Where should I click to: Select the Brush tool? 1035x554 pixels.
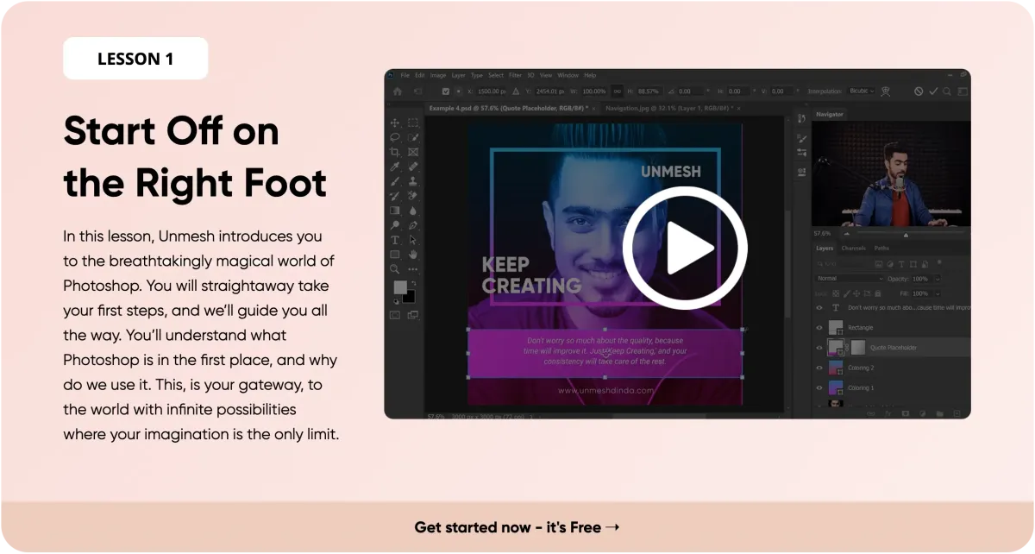coord(395,181)
